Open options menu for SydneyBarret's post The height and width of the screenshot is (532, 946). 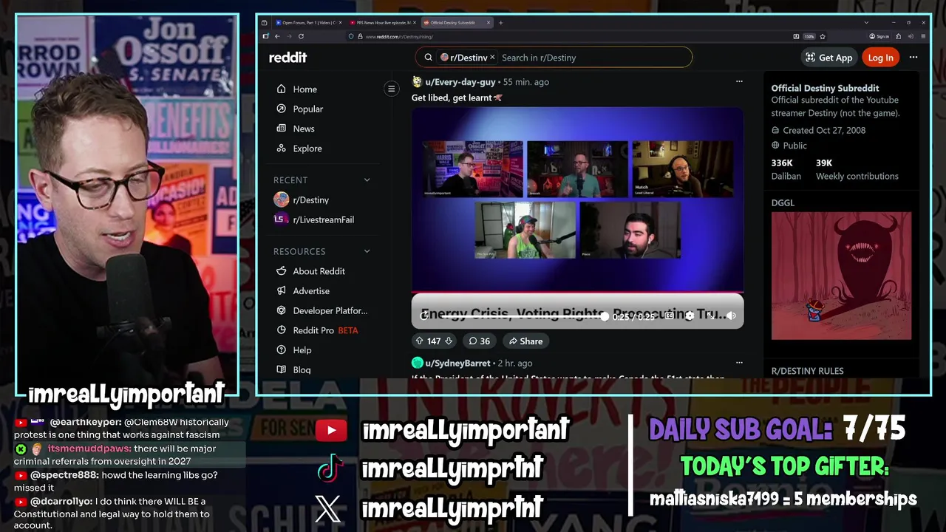[x=738, y=363]
